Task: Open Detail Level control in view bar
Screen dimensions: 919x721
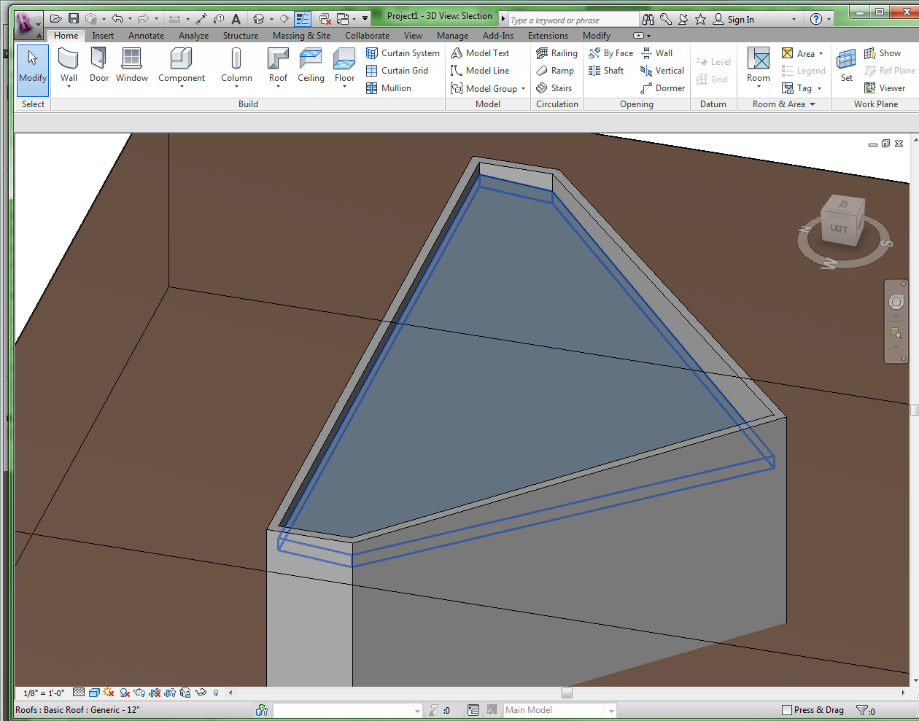Action: (79, 693)
